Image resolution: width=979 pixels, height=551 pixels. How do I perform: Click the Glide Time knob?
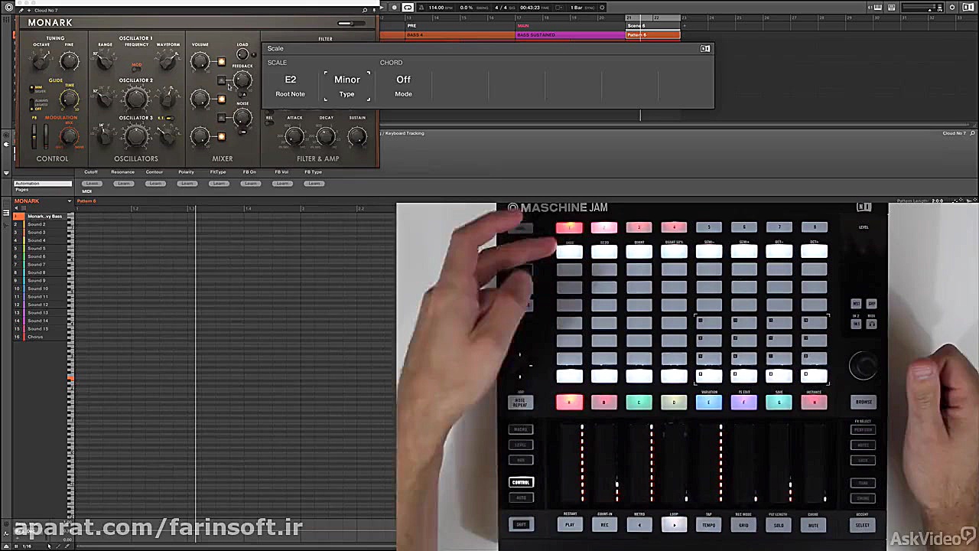point(69,99)
